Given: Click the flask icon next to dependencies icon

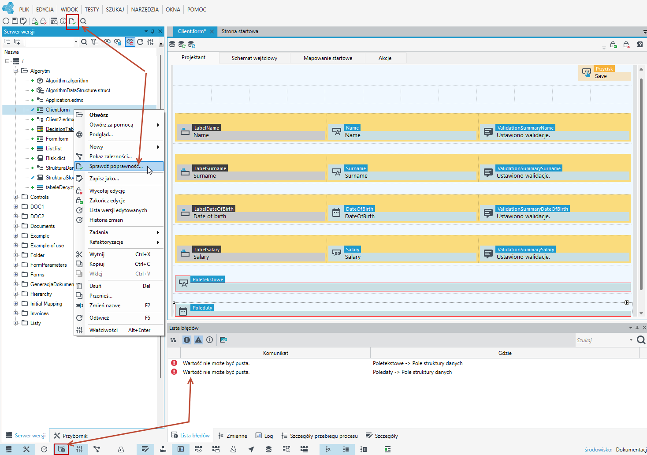Looking at the screenshot, I should click(121, 449).
